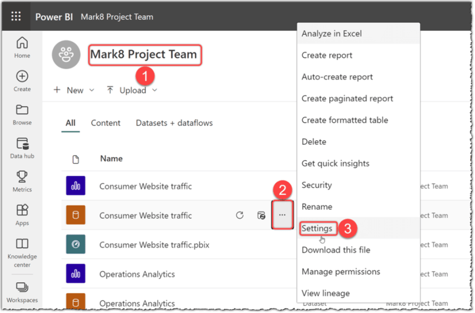Open the Create sidebar item
This screenshot has height=313, width=475.
(22, 81)
